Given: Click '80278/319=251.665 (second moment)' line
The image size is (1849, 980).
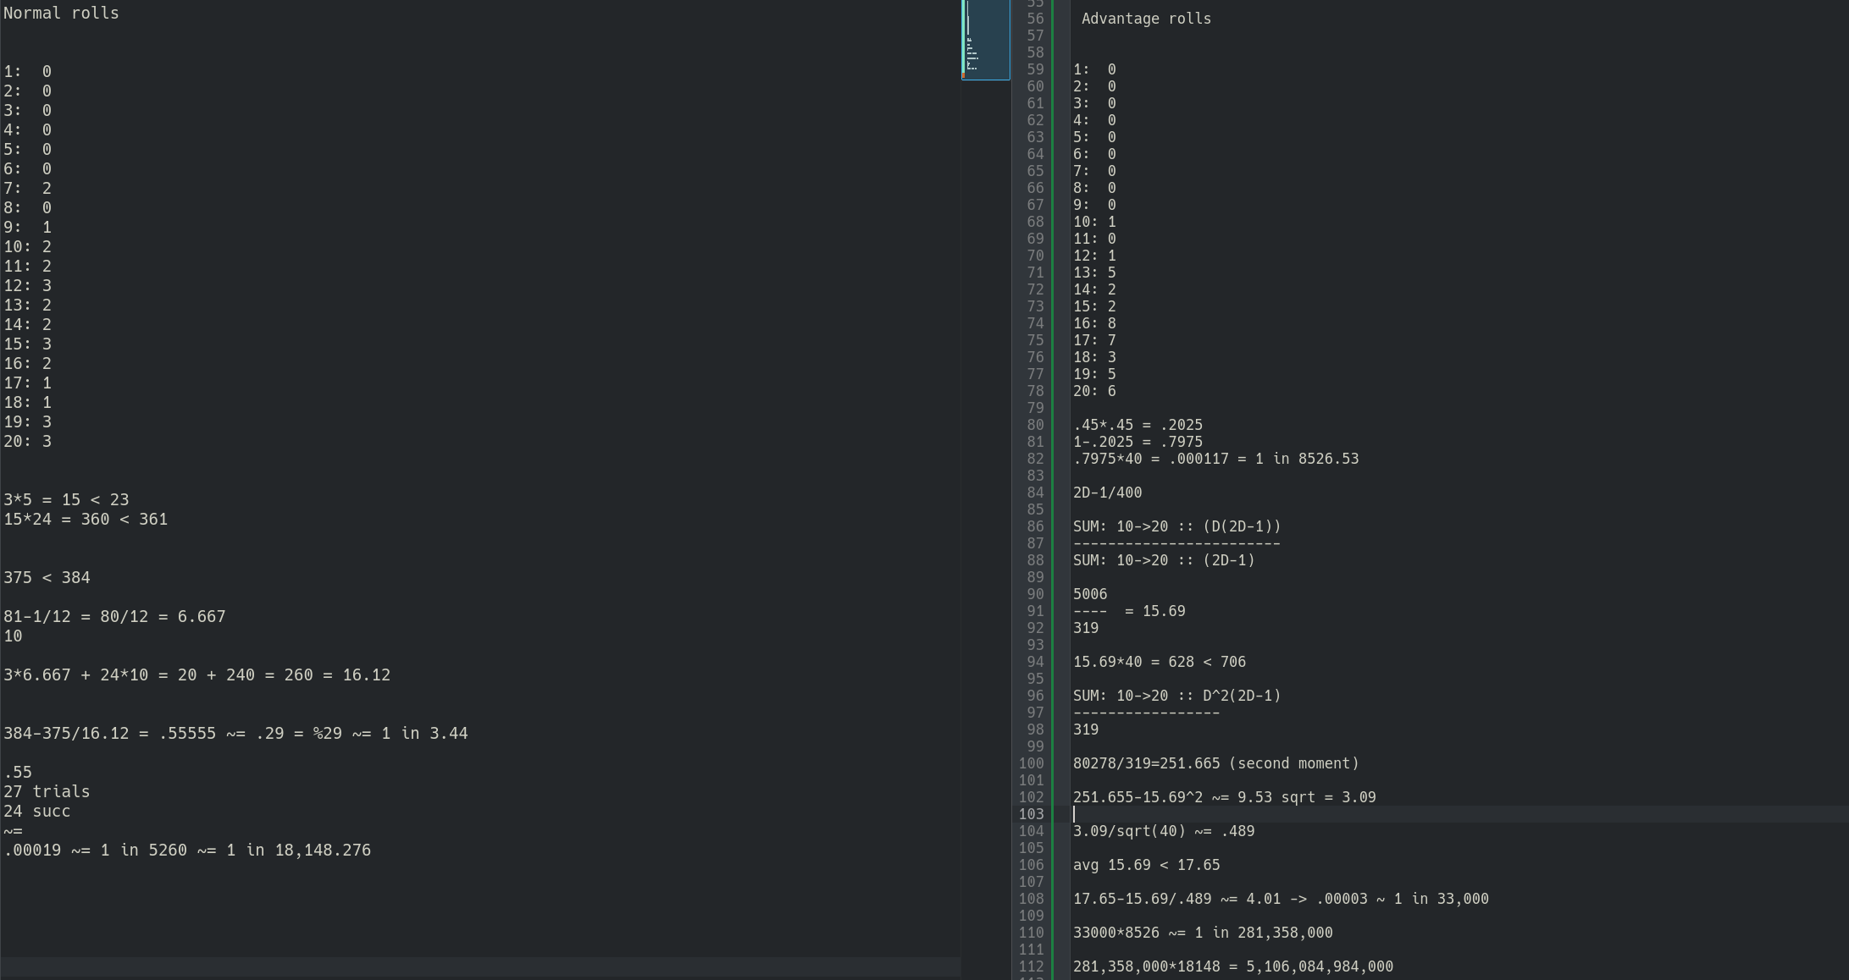Looking at the screenshot, I should 1215,763.
